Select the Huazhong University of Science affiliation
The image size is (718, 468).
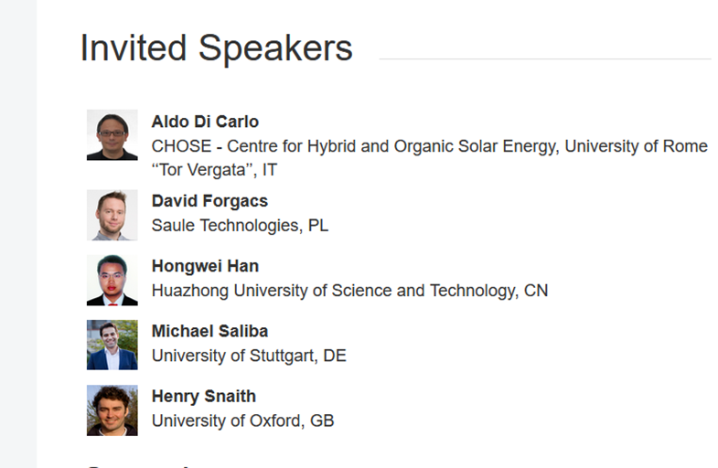[349, 291]
